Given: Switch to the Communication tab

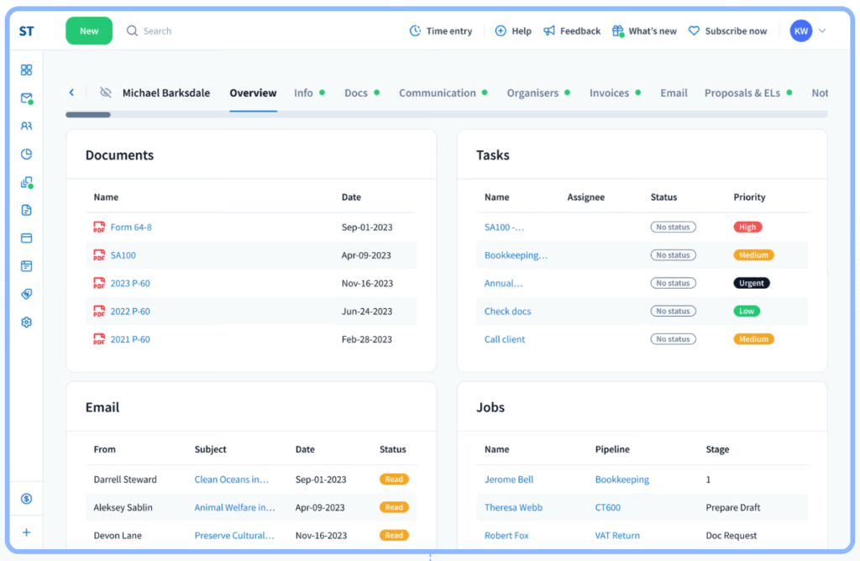Looking at the screenshot, I should [x=437, y=93].
